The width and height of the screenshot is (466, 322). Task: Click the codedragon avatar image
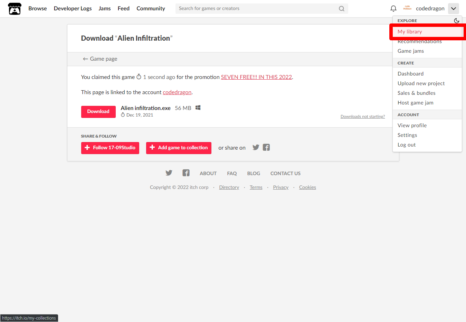tap(407, 8)
